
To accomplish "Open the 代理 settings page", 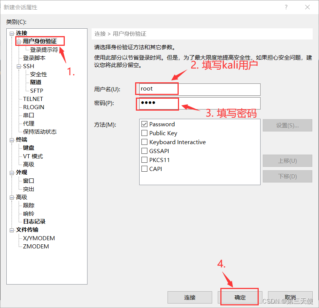I will (29, 123).
